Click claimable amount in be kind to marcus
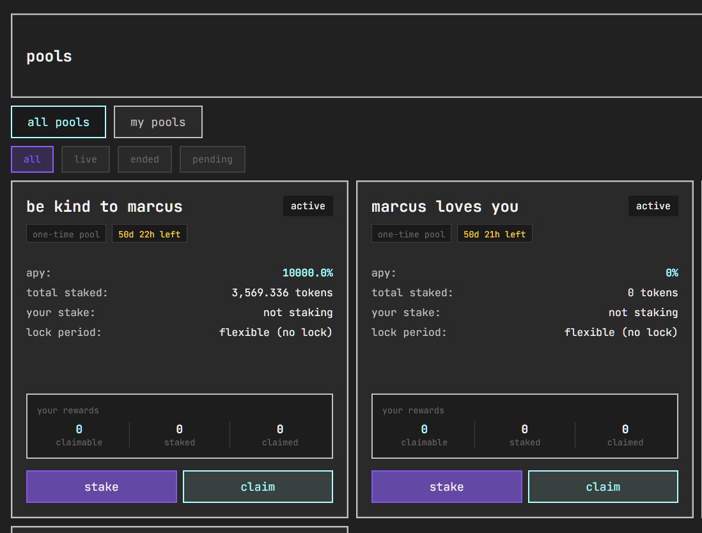Screen dimensions: 702x533 tap(79, 429)
